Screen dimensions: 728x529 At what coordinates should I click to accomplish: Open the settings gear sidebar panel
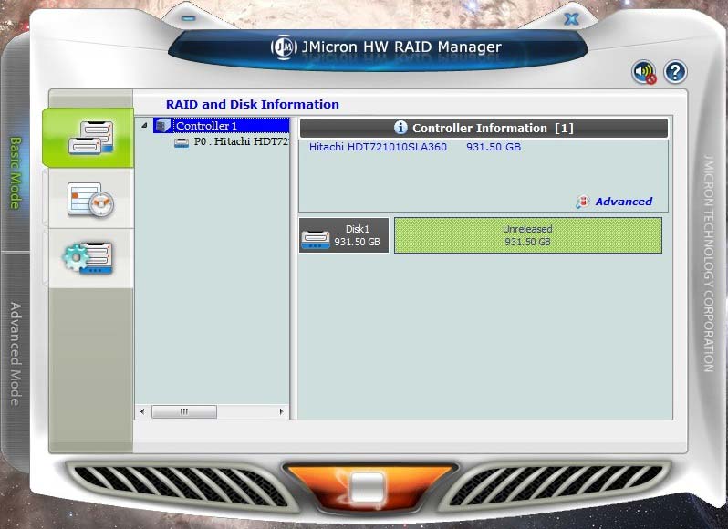88,257
